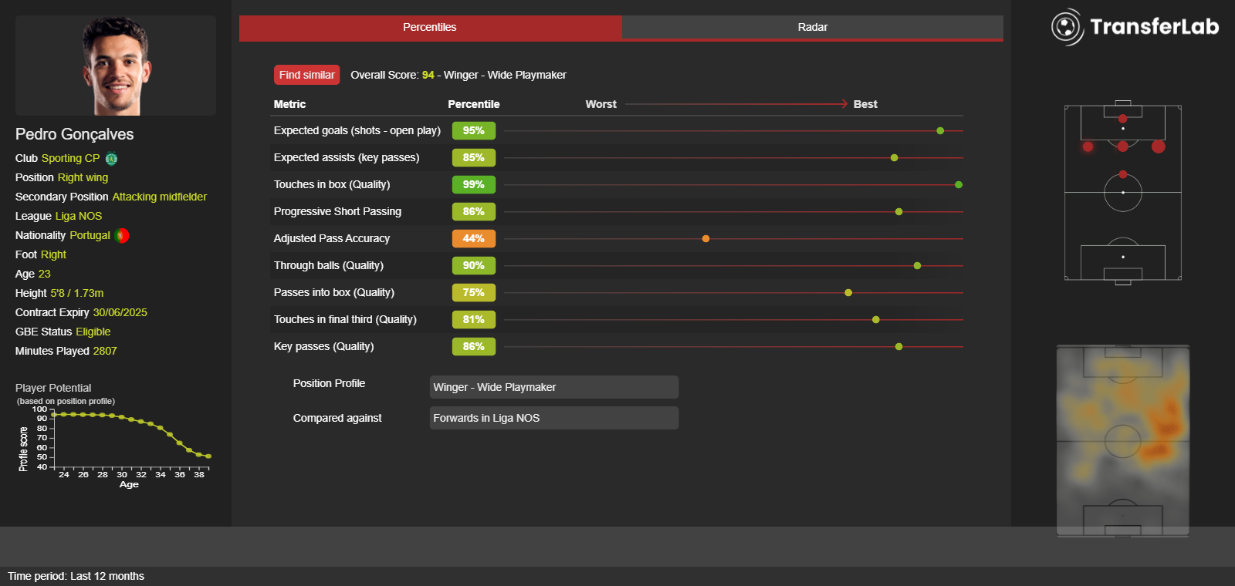Viewport: 1235px width, 586px height.
Task: Select the 'Touches in final third (Quality)' label
Action: pos(345,320)
